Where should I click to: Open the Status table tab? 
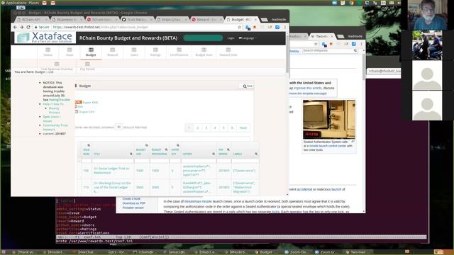48,52
